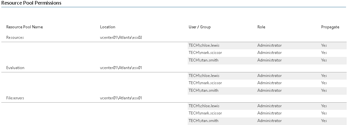Image resolution: width=348 pixels, height=125 pixels.
Task: Select the User / Group column header
Action: coord(200,27)
